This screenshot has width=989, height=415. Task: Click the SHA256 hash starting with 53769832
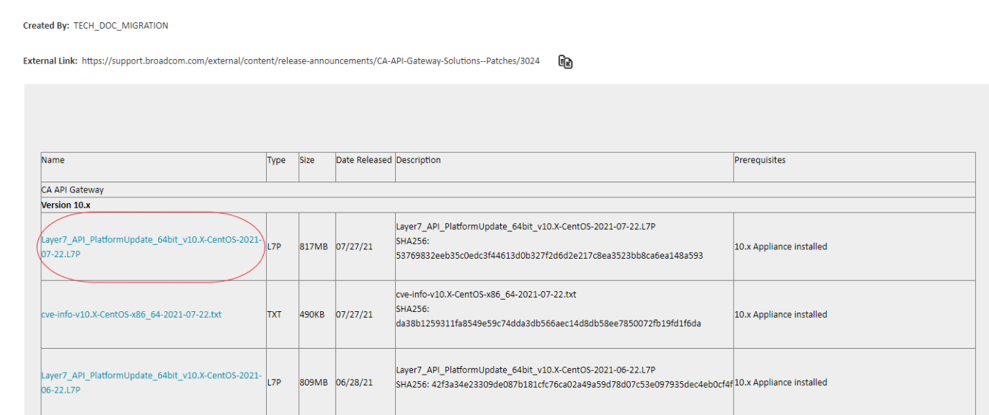549,255
